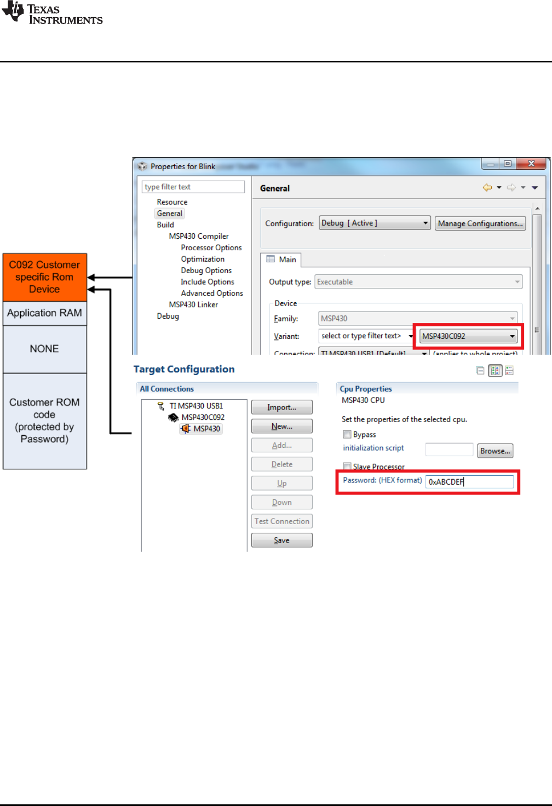Select Debug item in properties tree

point(168,316)
